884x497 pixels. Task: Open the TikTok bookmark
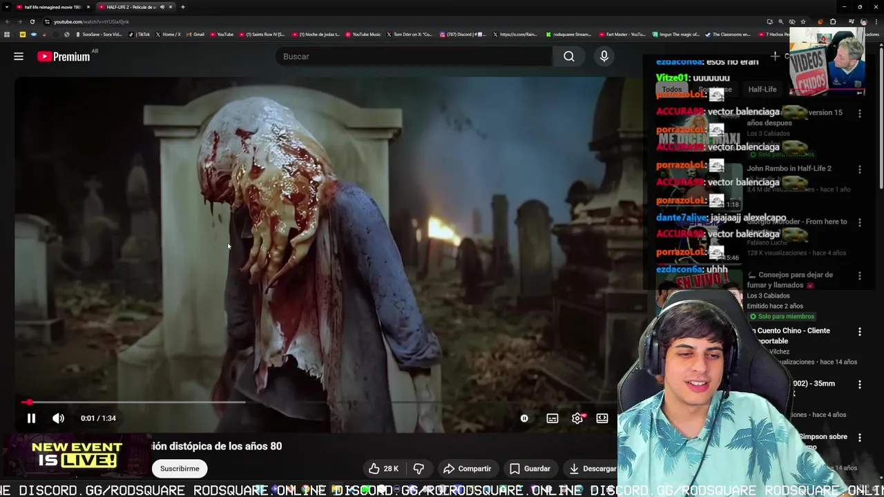[140, 35]
